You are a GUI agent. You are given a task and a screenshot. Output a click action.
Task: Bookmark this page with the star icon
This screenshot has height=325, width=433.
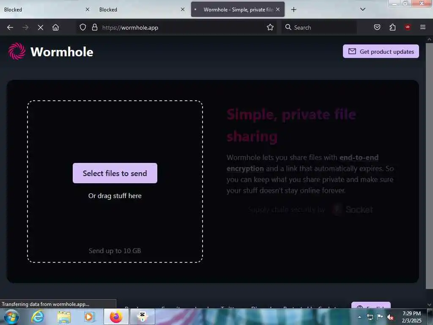[270, 28]
